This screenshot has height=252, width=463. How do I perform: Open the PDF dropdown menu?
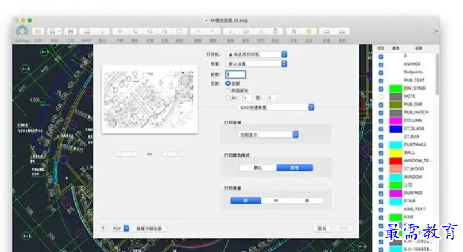pyautogui.click(x=120, y=228)
